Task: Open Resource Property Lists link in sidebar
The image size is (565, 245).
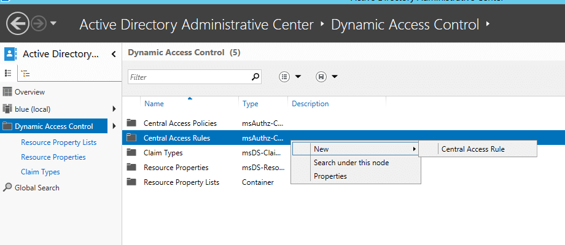Action: [59, 142]
